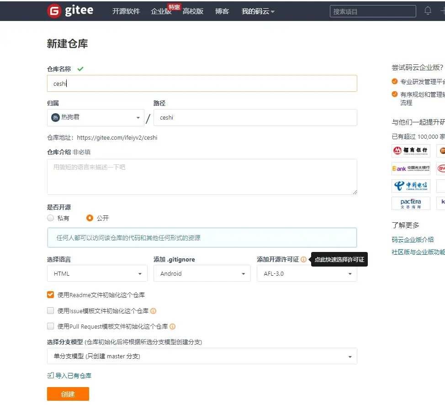Focus the 仓库名称 input field

[x=202, y=84]
